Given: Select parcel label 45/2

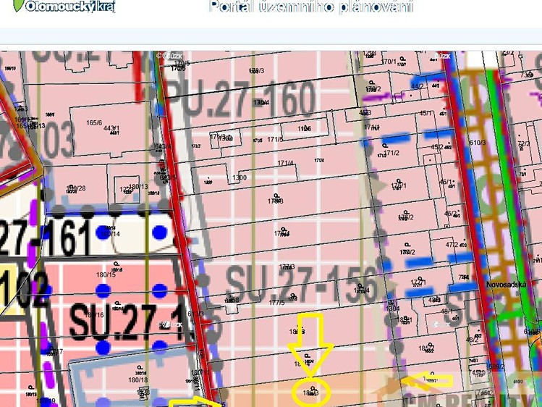Looking at the screenshot, I should (x=437, y=147).
